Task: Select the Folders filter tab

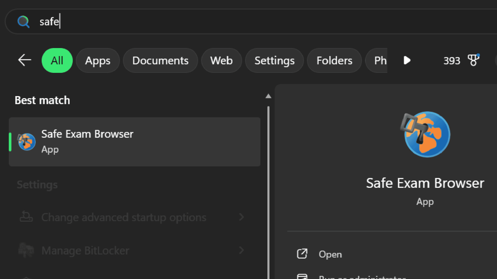Action: point(334,60)
